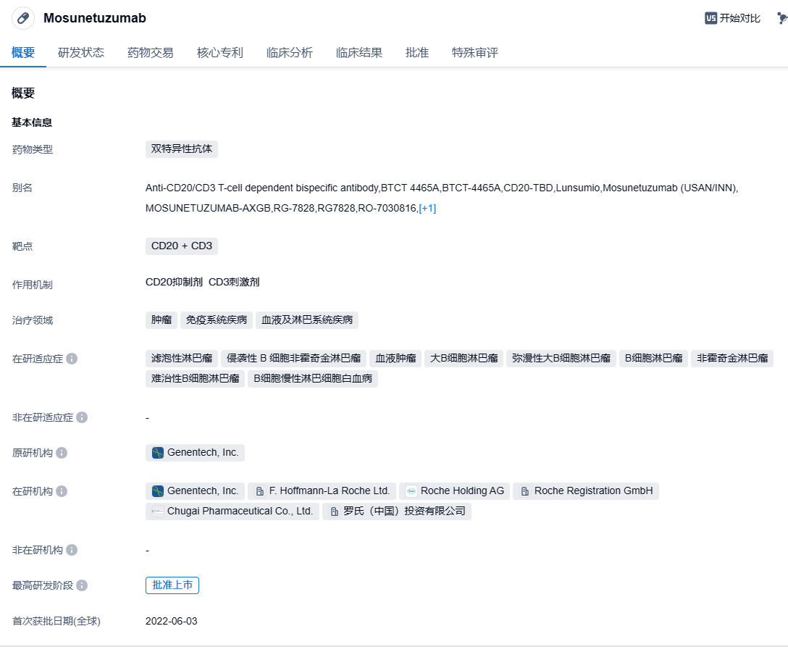
Task: Expand aliases with the [+1] link
Action: click(x=427, y=209)
